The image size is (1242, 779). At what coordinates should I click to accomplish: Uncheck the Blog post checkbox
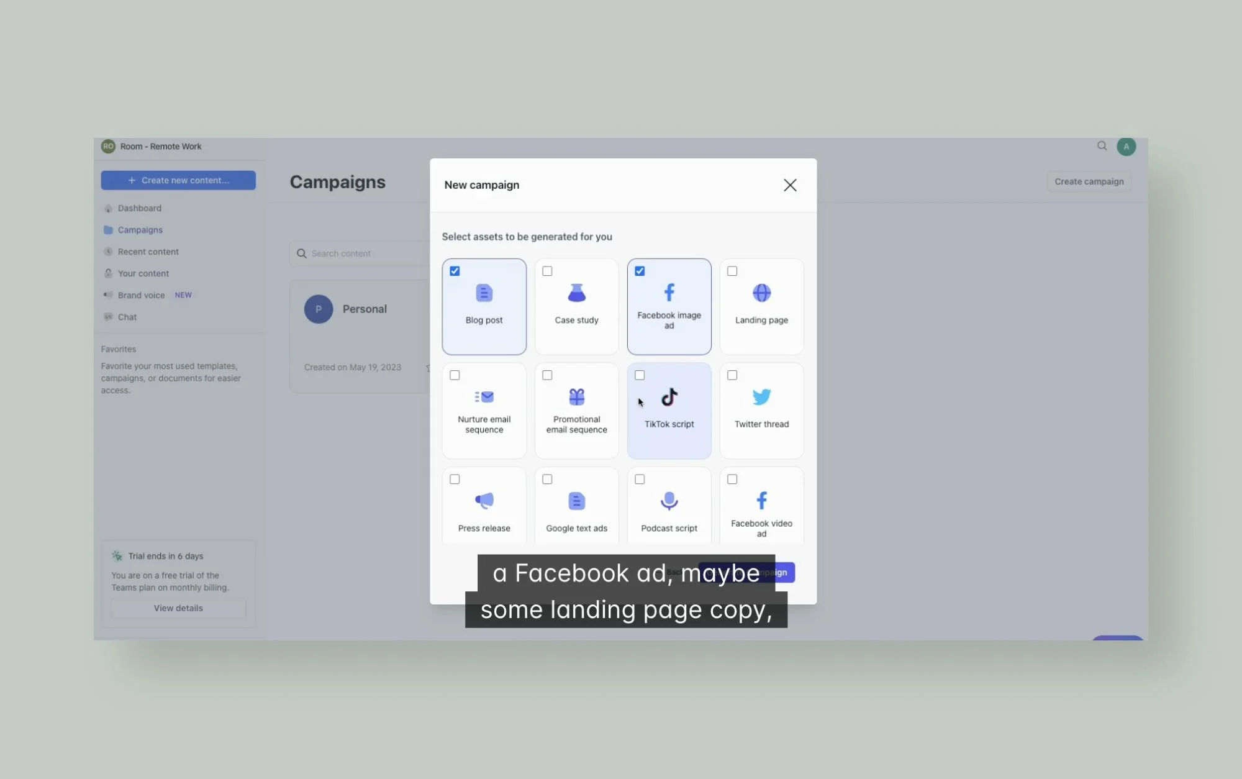point(455,271)
